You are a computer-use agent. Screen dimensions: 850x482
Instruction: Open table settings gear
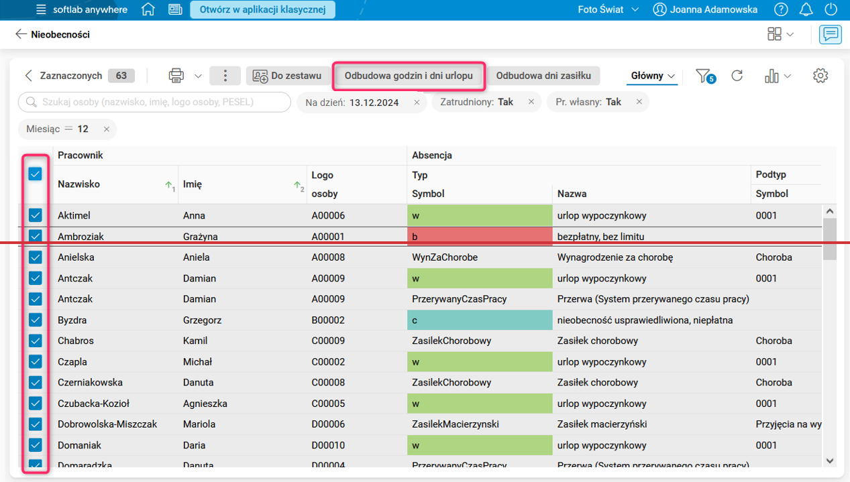pyautogui.click(x=820, y=76)
